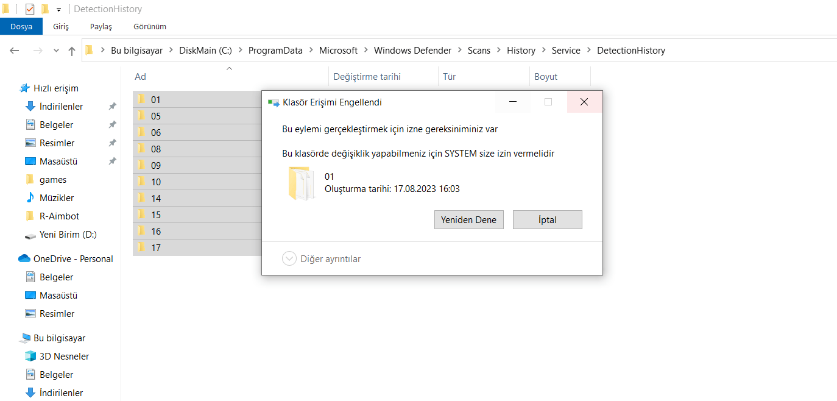
Task: Open pinned Masaüstü under Hızlı erişim
Action: [x=58, y=161]
